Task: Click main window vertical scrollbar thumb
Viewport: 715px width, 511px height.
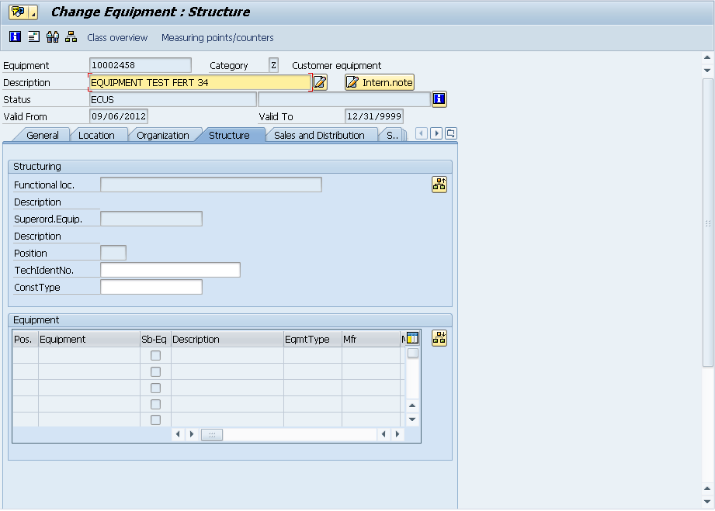Action: click(708, 223)
